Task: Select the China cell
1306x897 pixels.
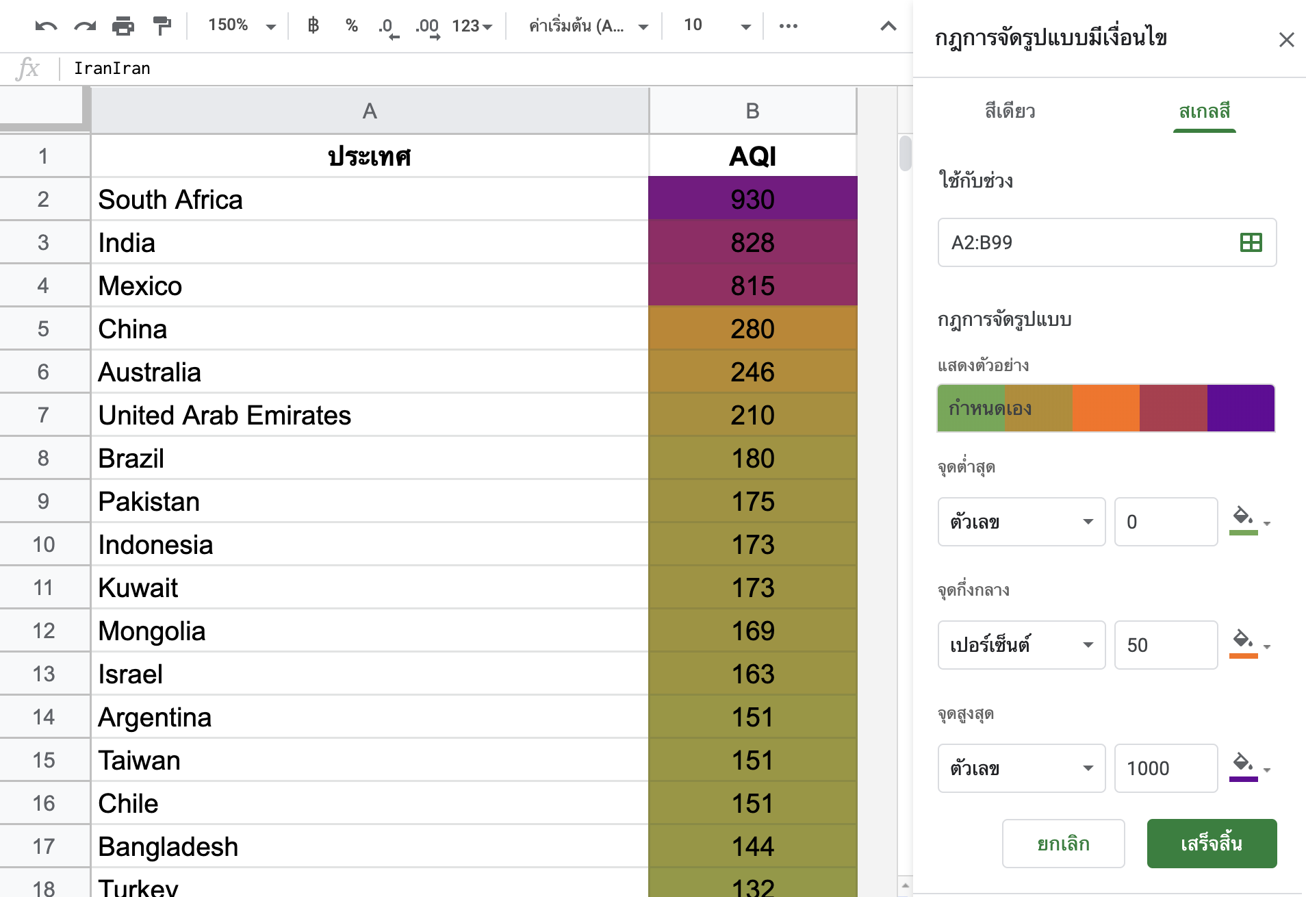Action: (370, 329)
